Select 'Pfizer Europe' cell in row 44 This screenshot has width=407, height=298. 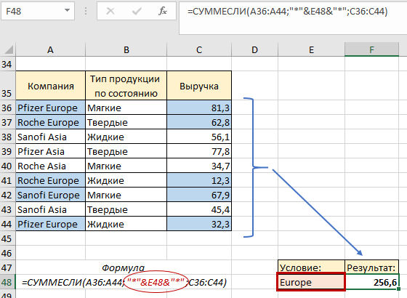[x=51, y=224]
